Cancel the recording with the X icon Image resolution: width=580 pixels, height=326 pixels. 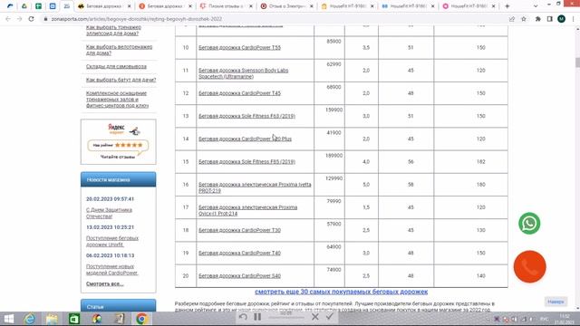coord(315,317)
